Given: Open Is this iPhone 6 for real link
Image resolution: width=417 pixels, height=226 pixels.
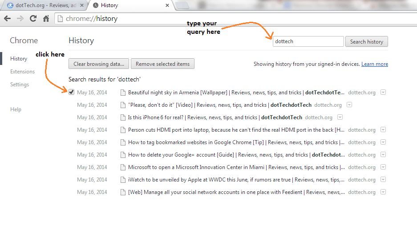Looking at the screenshot, I should click(x=215, y=117).
